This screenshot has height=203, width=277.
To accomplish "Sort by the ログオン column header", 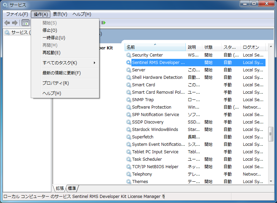I will pos(253,47).
